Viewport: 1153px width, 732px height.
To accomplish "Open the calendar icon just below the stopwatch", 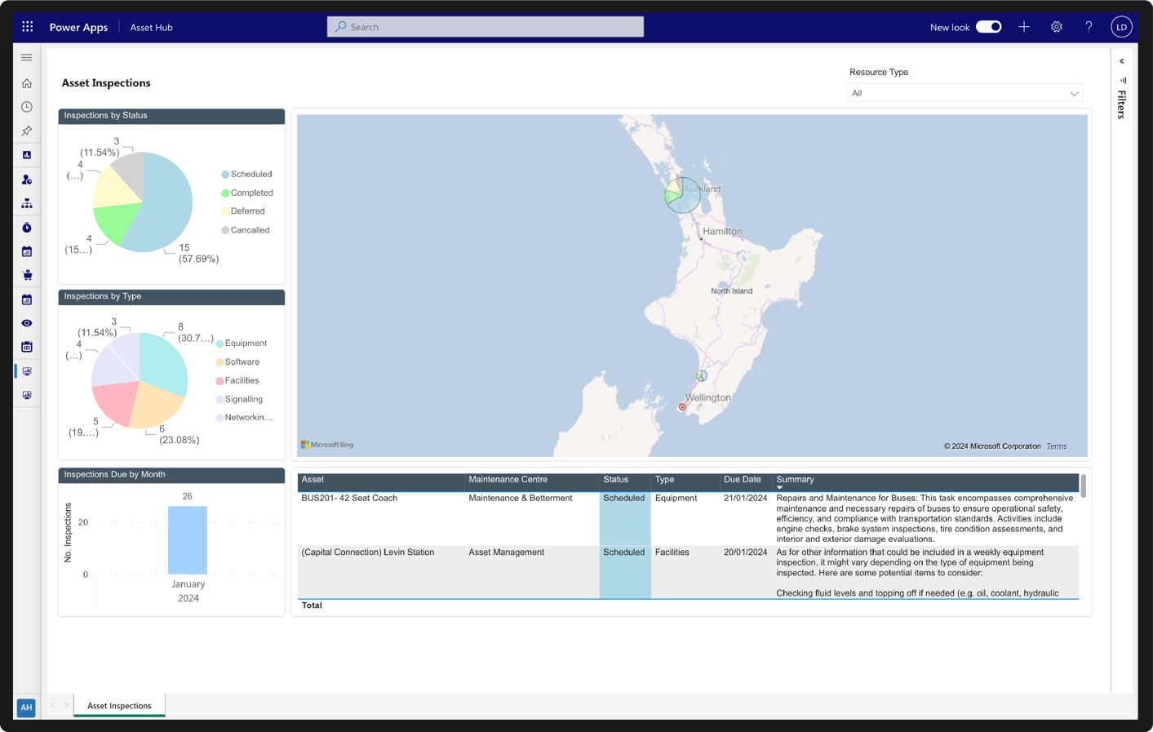I will click(x=27, y=251).
